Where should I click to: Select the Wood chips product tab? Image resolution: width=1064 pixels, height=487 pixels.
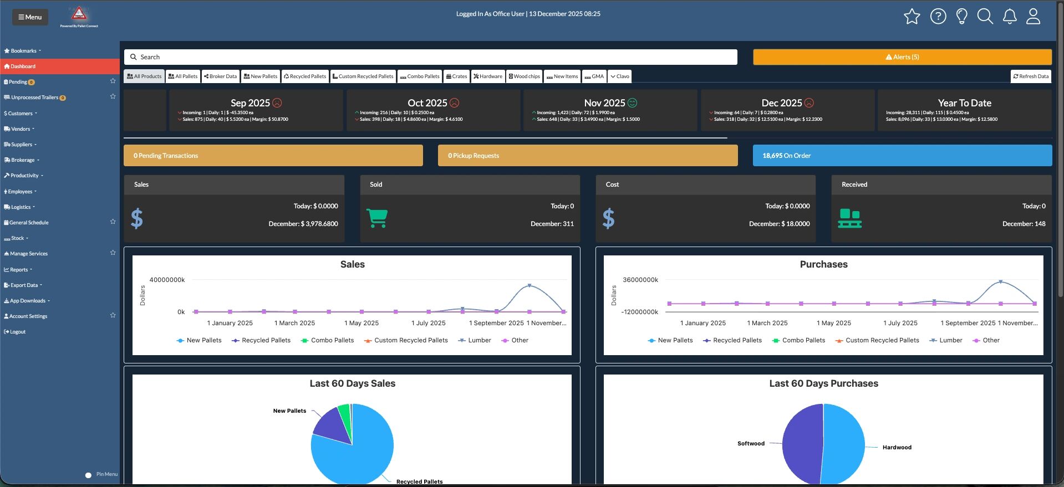[x=524, y=76]
